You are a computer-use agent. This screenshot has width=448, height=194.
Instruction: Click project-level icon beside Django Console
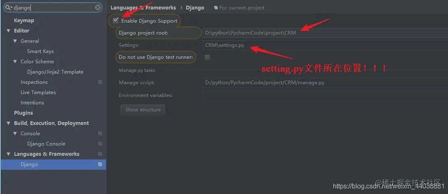(100, 144)
